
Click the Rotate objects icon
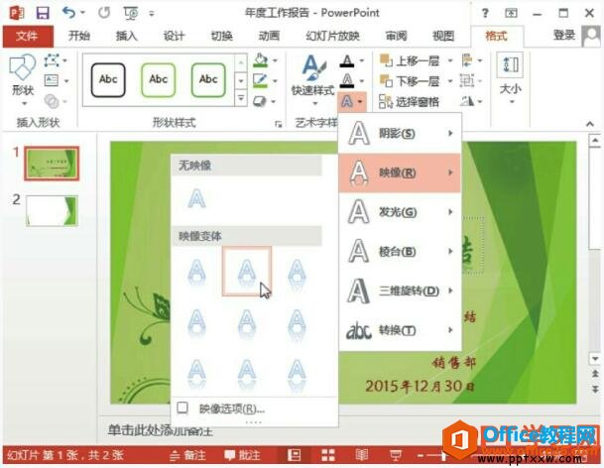(x=467, y=101)
